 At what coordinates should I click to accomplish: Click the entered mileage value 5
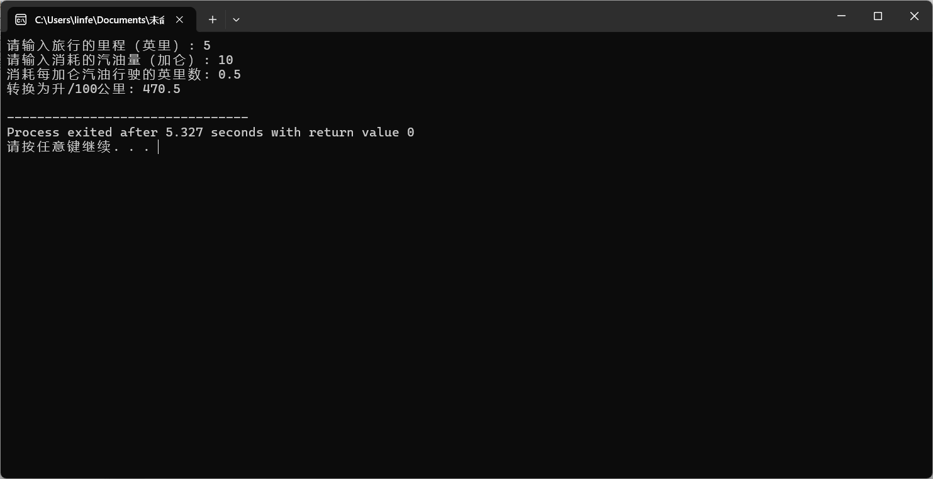(x=207, y=45)
